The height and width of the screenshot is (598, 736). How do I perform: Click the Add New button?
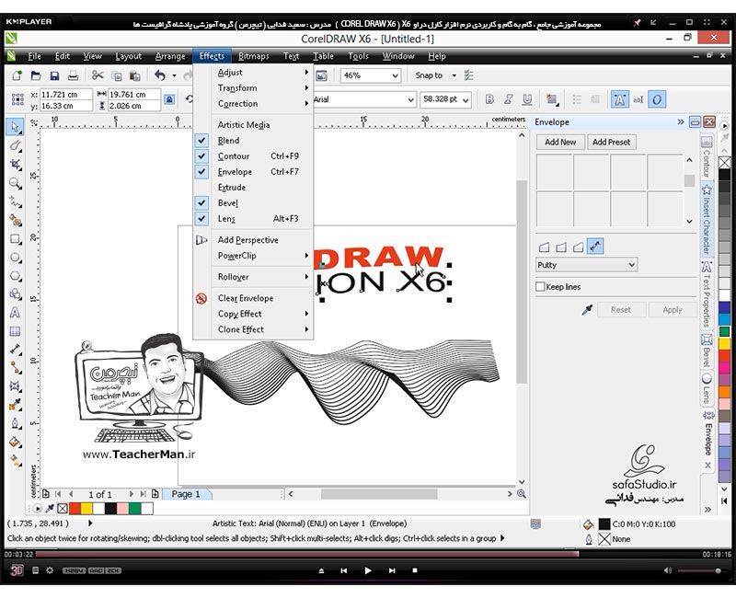pyautogui.click(x=560, y=142)
